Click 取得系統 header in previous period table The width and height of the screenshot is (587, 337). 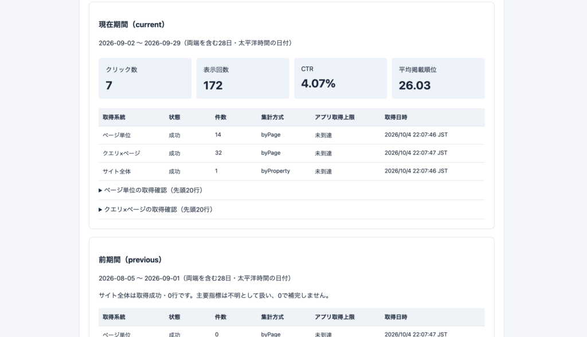coord(114,317)
